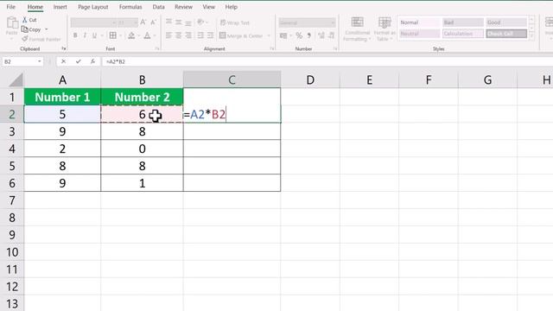Click the Font Color letter A
Image resolution: width=553 pixels, height=311 pixels.
[x=148, y=35]
